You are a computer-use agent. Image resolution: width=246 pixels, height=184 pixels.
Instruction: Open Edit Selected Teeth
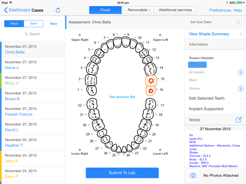coord(215,98)
